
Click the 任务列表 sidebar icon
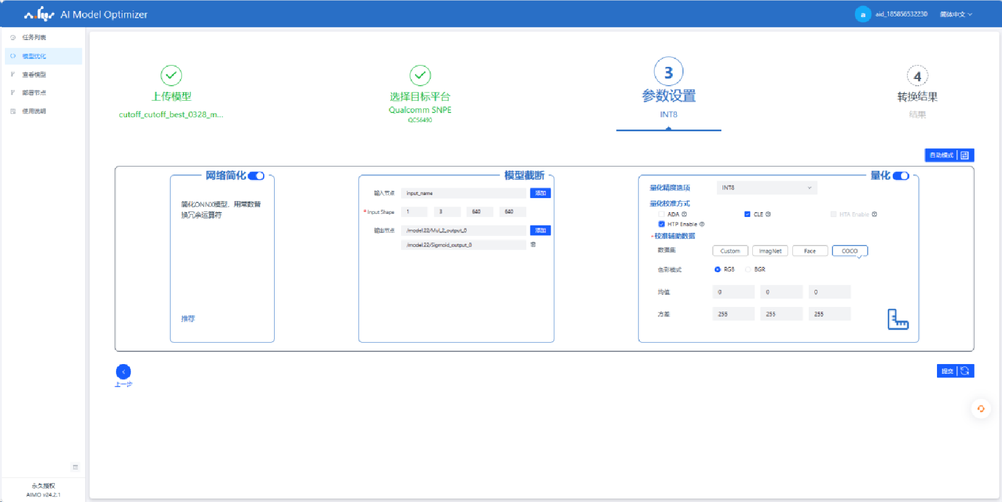point(13,38)
